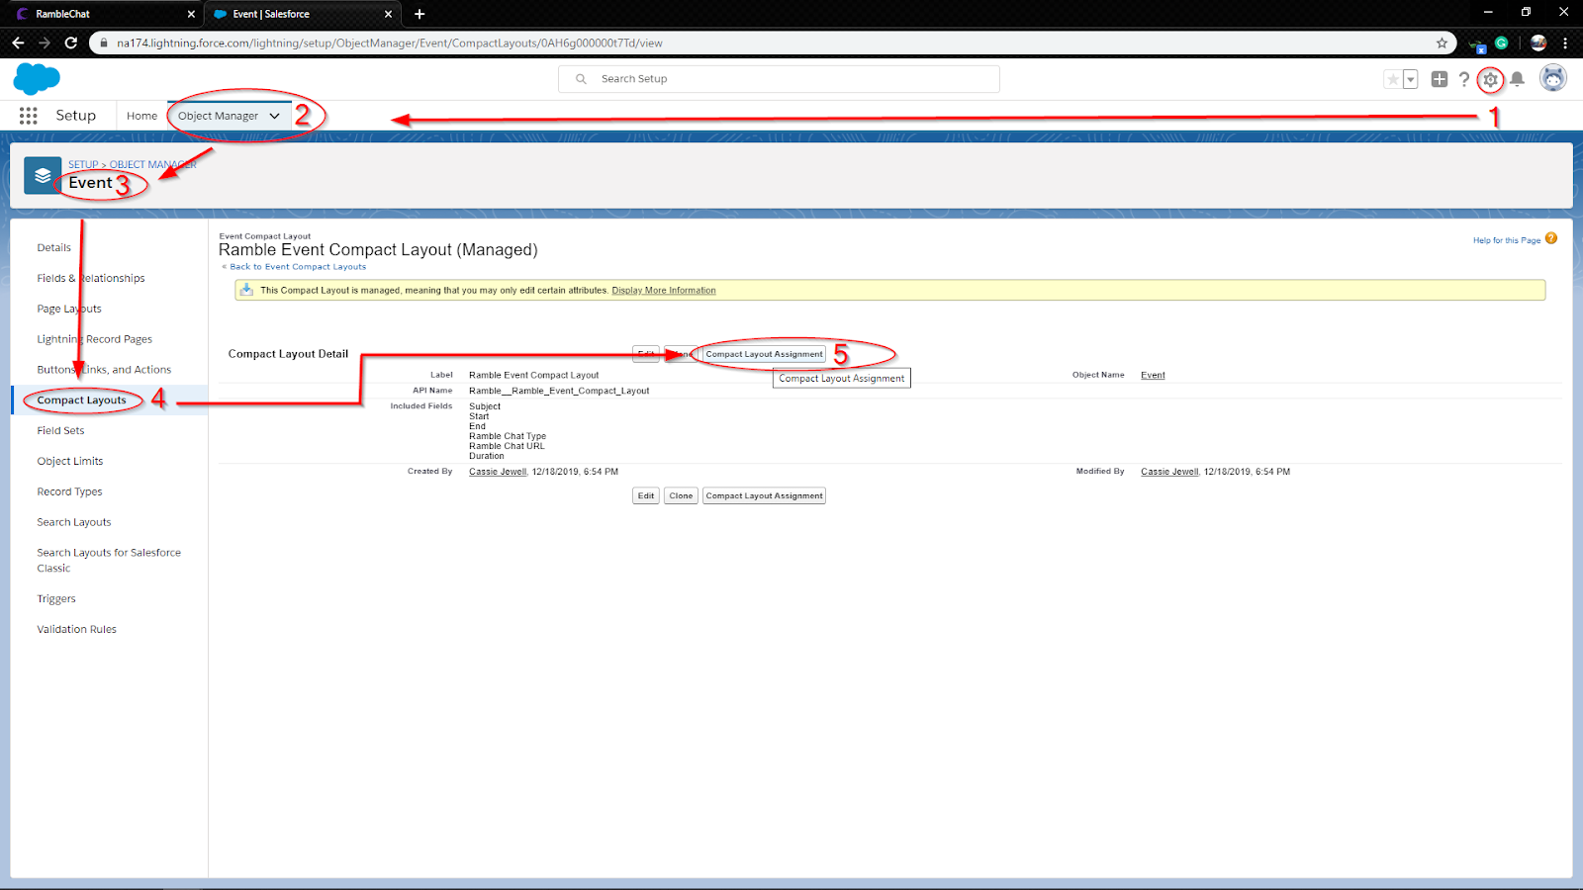The width and height of the screenshot is (1583, 890).
Task: Close the Event | Salesforce tab
Action: click(x=388, y=14)
